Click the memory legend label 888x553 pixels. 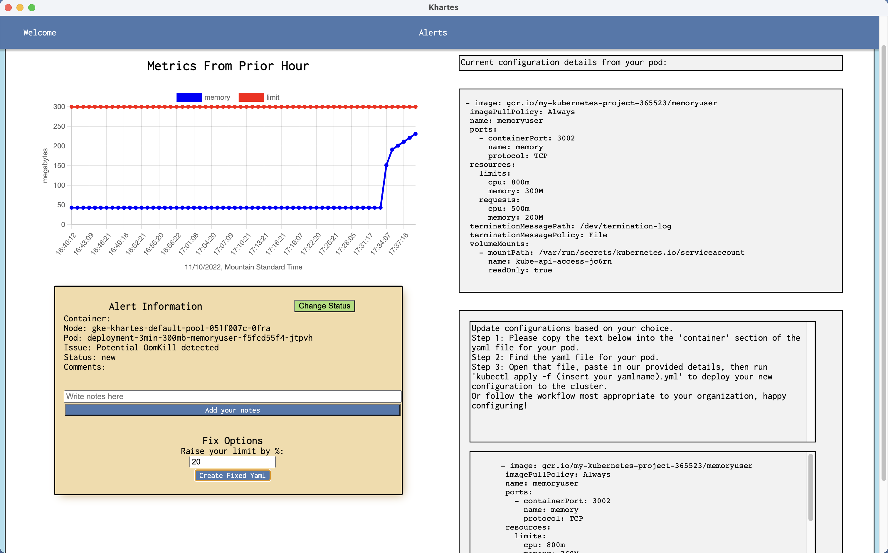(x=217, y=97)
